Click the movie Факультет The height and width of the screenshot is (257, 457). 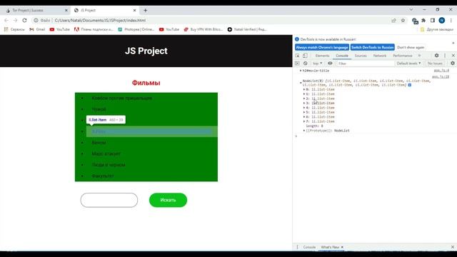(103, 176)
